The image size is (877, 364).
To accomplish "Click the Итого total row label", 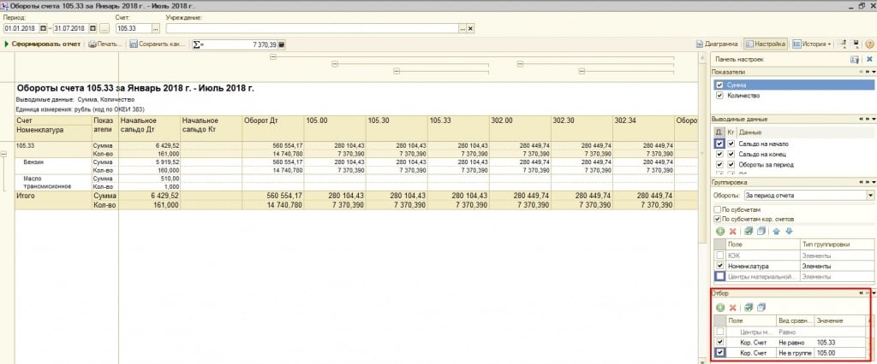I will [x=26, y=197].
